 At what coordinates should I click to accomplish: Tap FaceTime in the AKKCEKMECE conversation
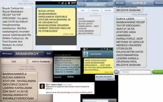[95, 10]
